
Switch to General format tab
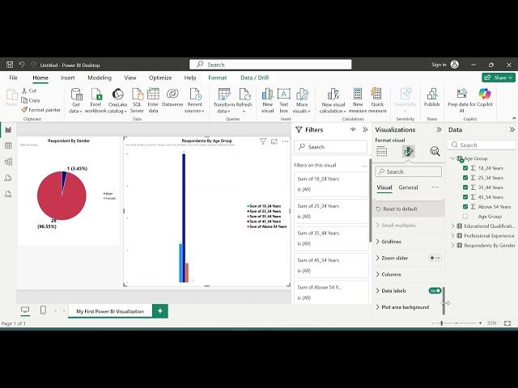[x=408, y=188]
